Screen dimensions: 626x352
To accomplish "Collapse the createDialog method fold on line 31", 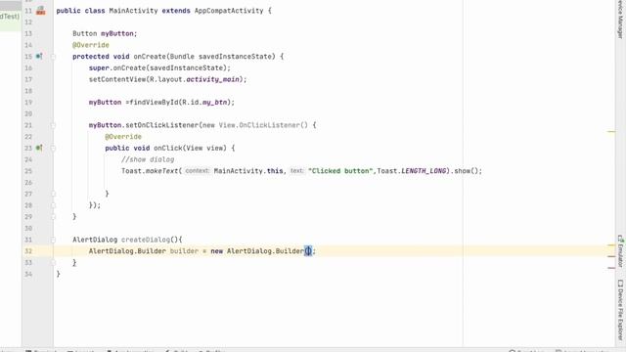I will tap(53, 240).
